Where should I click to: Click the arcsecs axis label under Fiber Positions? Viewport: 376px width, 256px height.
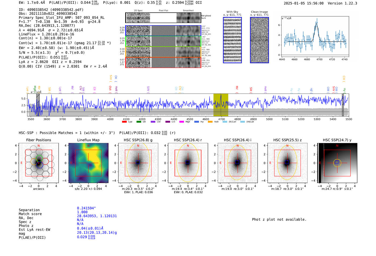tap(39, 189)
